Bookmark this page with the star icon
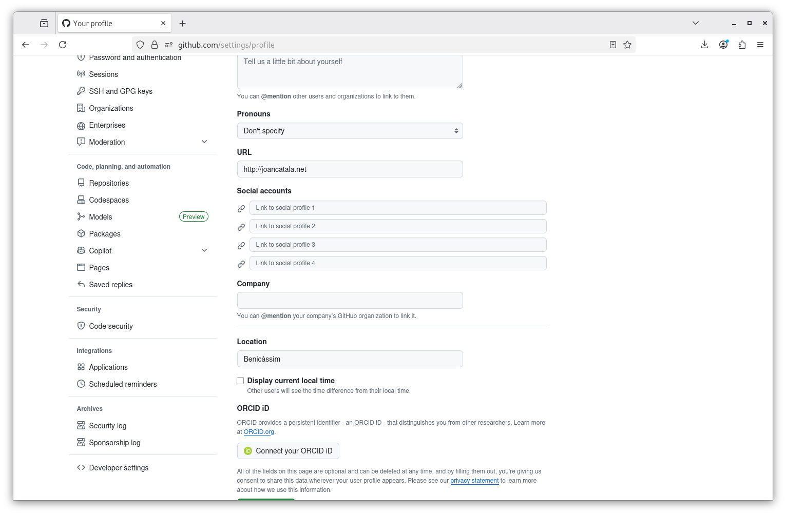 pyautogui.click(x=627, y=45)
